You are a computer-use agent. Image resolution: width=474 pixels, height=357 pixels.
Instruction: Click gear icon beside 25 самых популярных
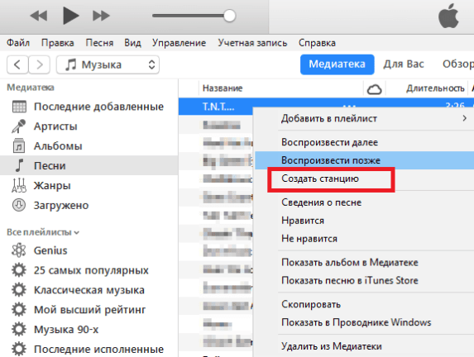(x=19, y=270)
